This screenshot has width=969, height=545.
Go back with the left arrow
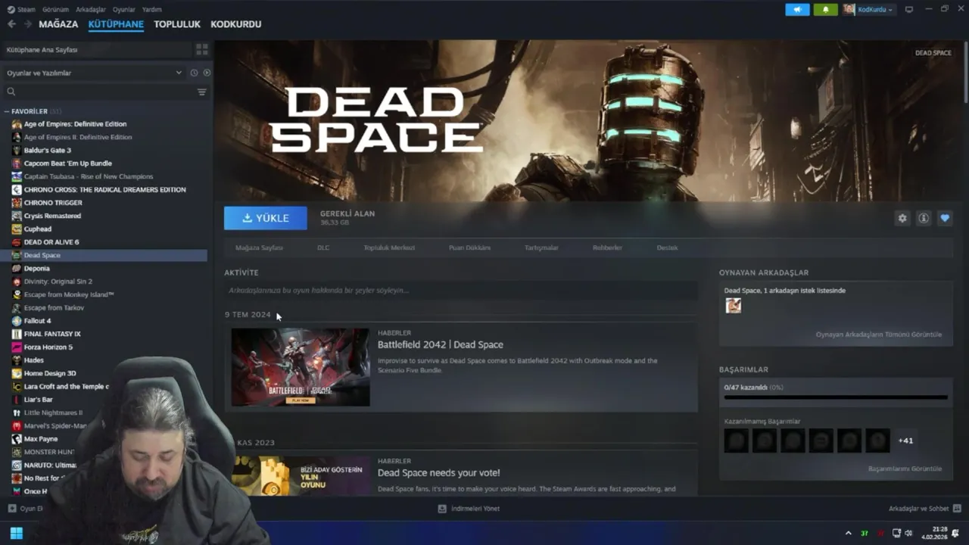[11, 24]
